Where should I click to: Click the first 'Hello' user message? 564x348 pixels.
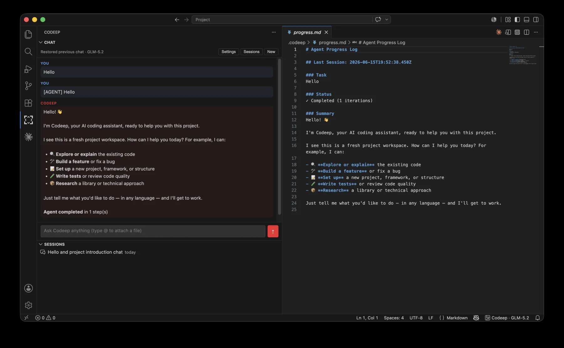pyautogui.click(x=157, y=72)
